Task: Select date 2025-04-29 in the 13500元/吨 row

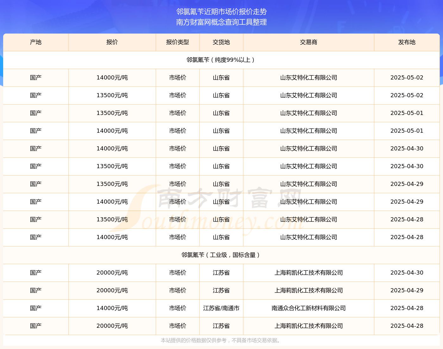Action: (x=407, y=184)
